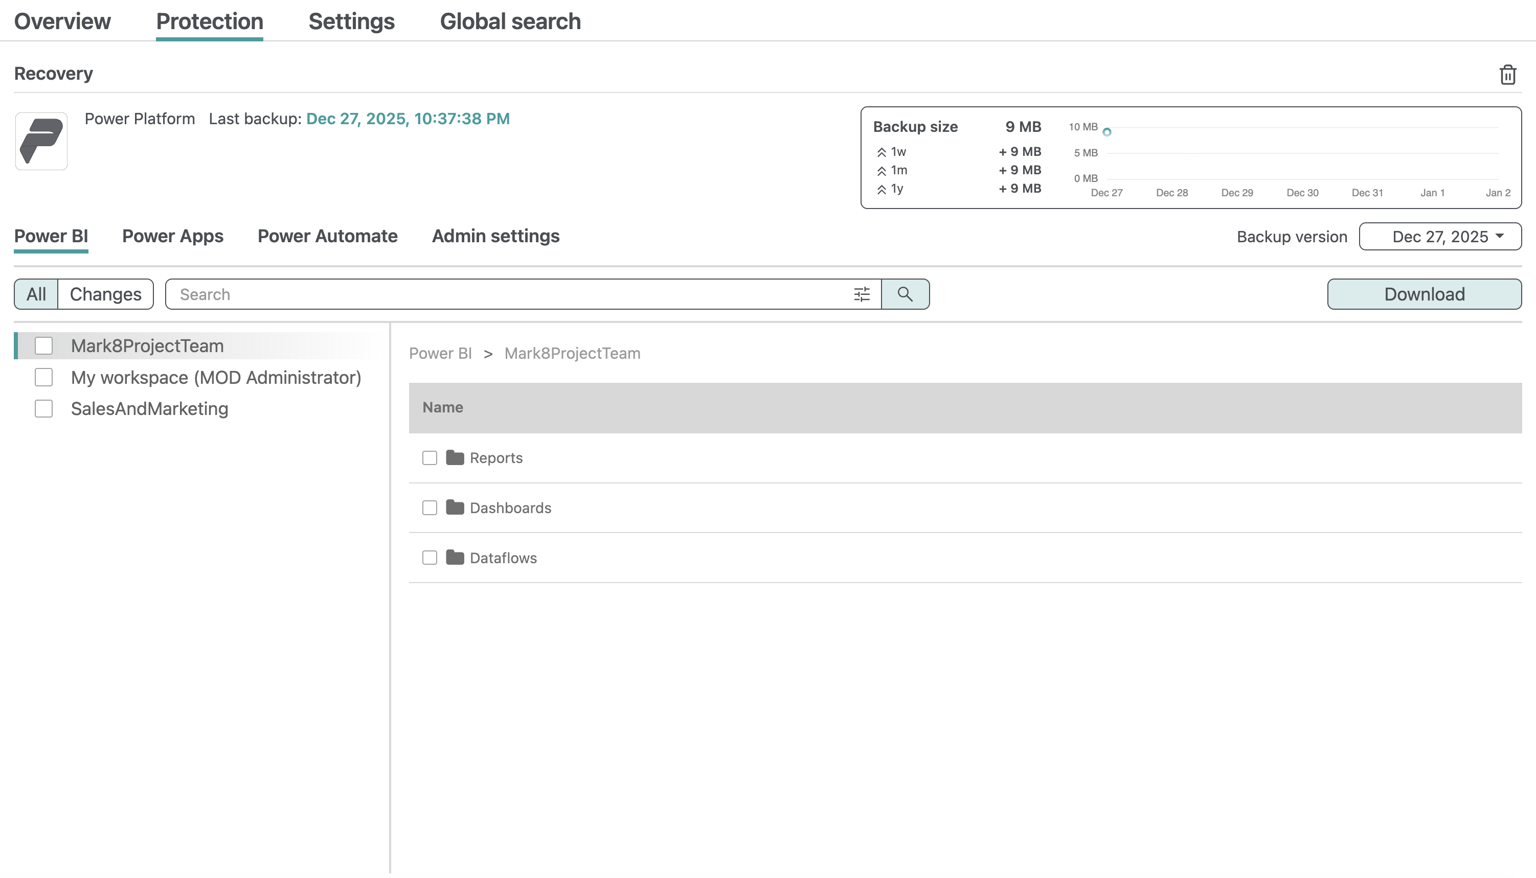Image resolution: width=1536 pixels, height=878 pixels.
Task: Open the Admin settings tab
Action: coord(495,236)
